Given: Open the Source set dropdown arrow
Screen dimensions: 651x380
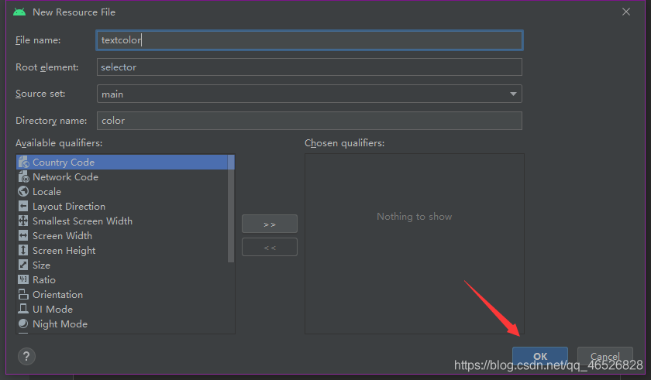Looking at the screenshot, I should tap(513, 94).
